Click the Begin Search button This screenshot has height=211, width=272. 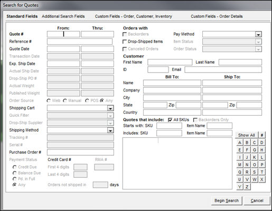(x=227, y=200)
